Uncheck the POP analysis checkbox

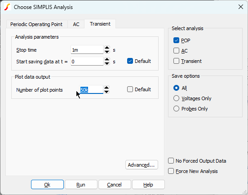coord(176,40)
